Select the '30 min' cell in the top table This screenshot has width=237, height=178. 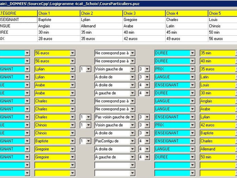pos(59,32)
